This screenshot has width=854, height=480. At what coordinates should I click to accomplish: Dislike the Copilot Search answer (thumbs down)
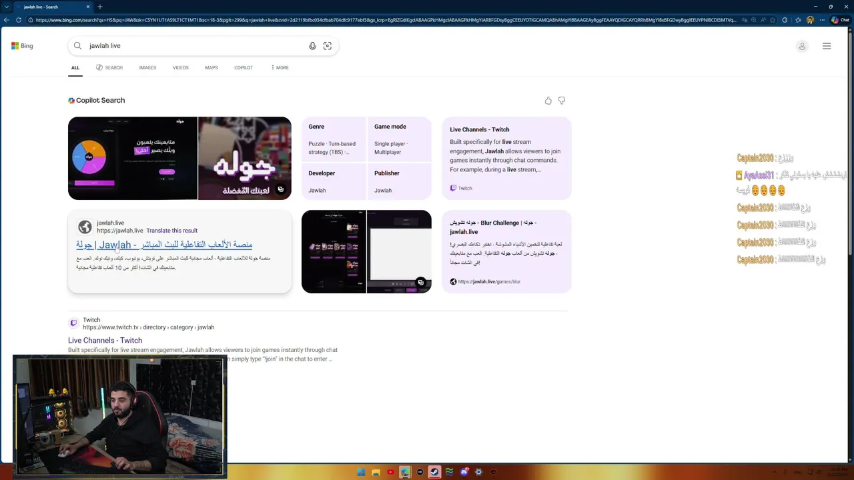click(562, 101)
